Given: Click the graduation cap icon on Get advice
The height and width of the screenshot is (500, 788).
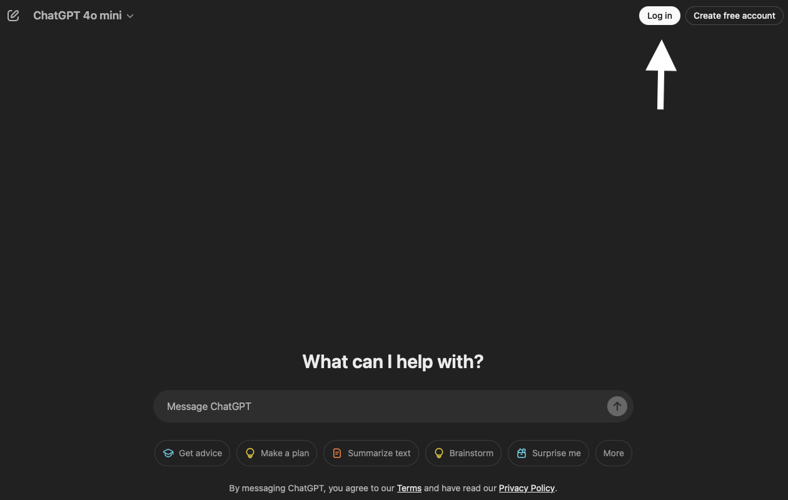Looking at the screenshot, I should 168,453.
